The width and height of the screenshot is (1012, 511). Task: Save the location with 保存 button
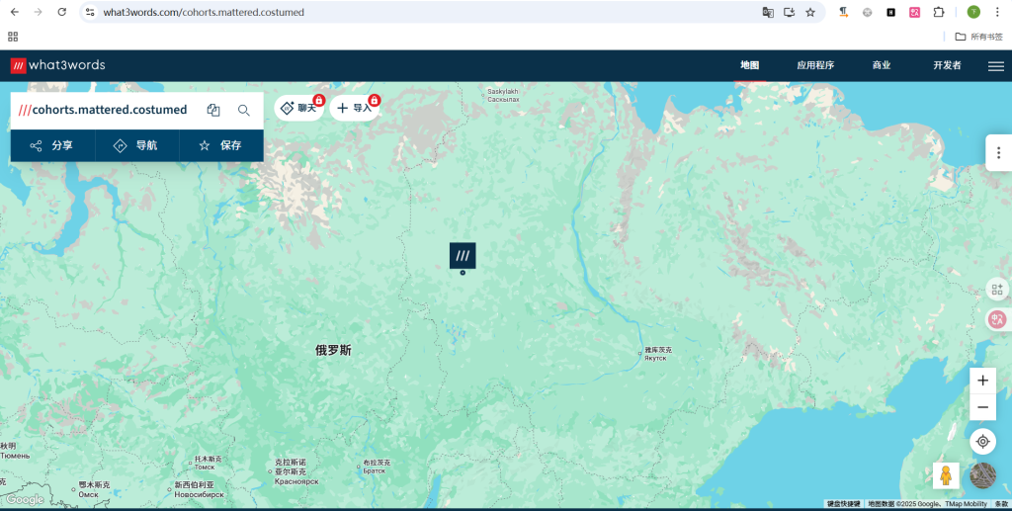point(220,145)
